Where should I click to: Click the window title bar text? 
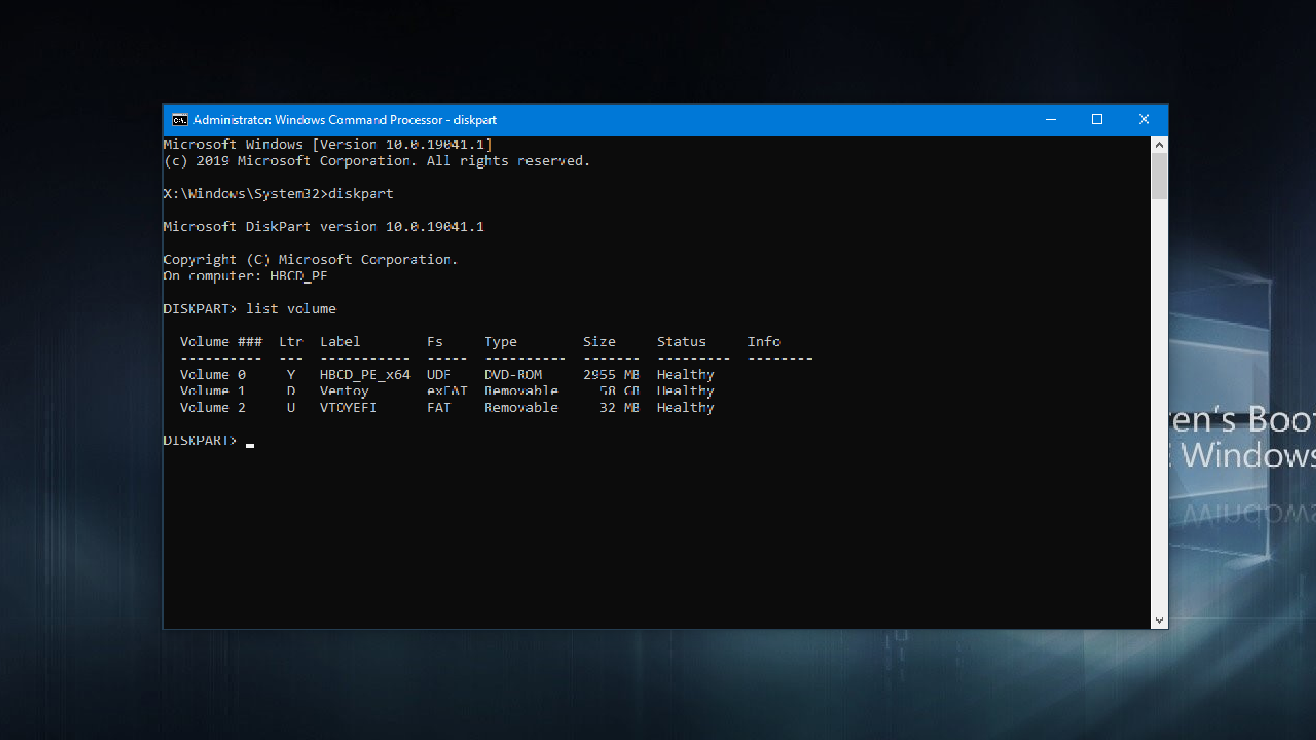[x=345, y=120]
